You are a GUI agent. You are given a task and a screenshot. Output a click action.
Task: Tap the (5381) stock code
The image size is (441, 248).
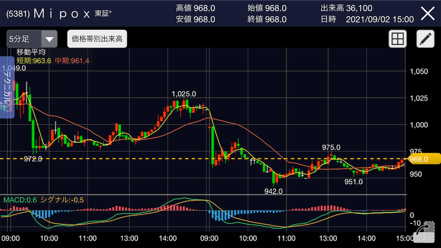[18, 14]
